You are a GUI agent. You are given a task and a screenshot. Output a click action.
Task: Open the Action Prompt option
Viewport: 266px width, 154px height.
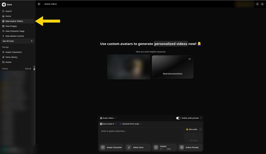[190, 148]
